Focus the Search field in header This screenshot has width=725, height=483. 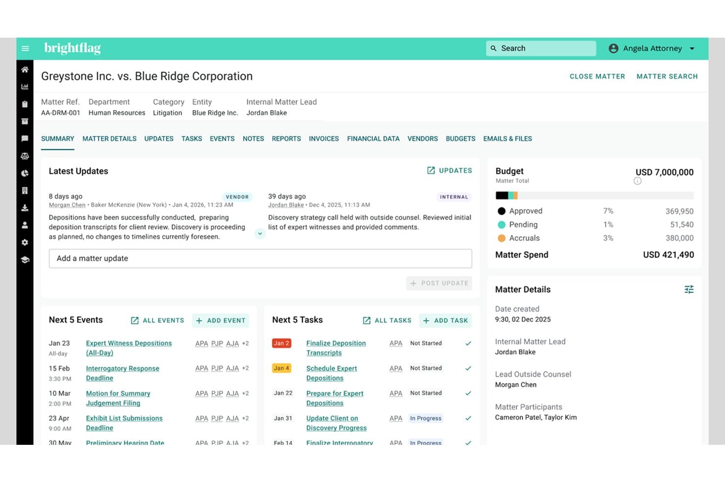[x=541, y=48]
